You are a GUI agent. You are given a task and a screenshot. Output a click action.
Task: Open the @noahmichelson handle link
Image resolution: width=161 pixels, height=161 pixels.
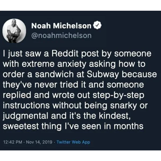61,35
